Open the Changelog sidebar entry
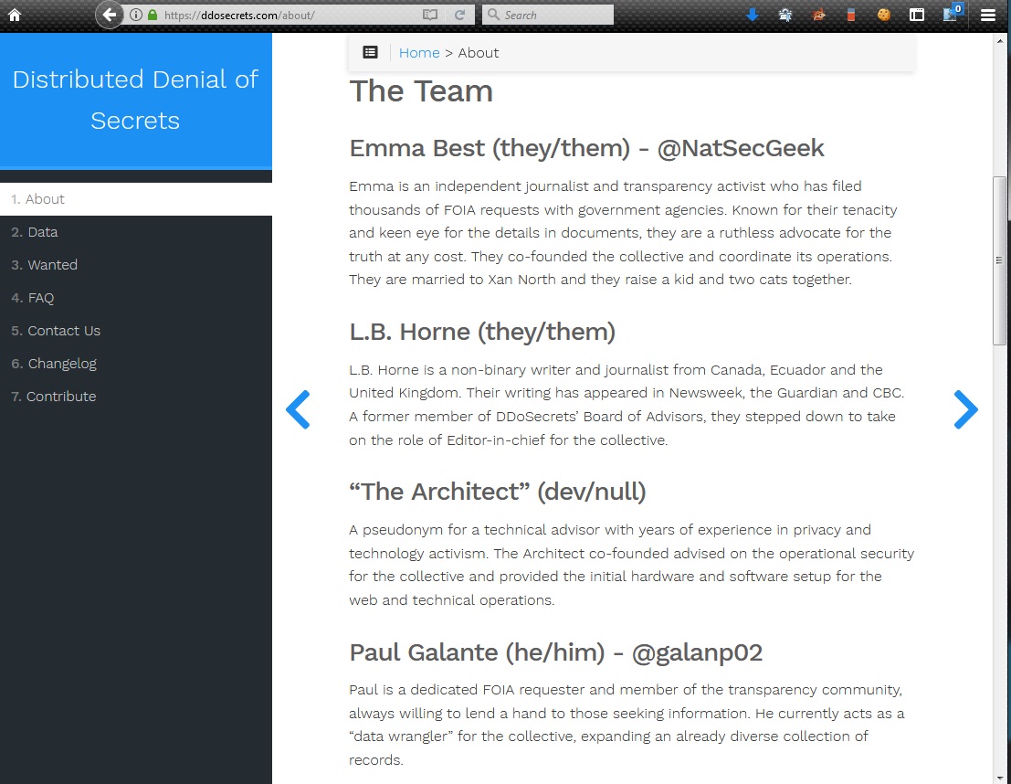Viewport: 1011px width, 784px height. point(62,364)
